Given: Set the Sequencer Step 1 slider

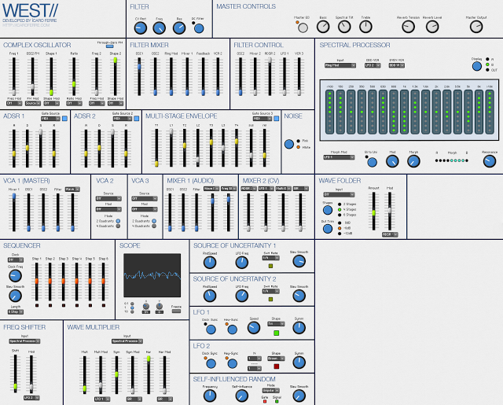Looking at the screenshot, I should click(x=37, y=282).
